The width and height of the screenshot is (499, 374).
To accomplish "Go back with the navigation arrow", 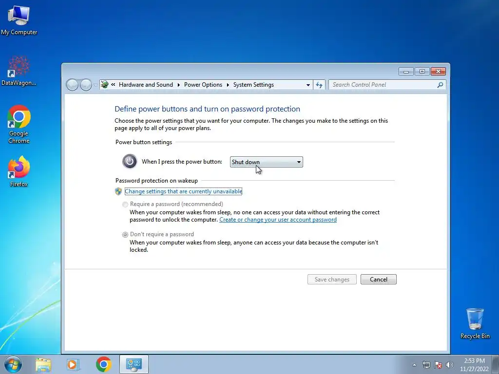I will 72,85.
